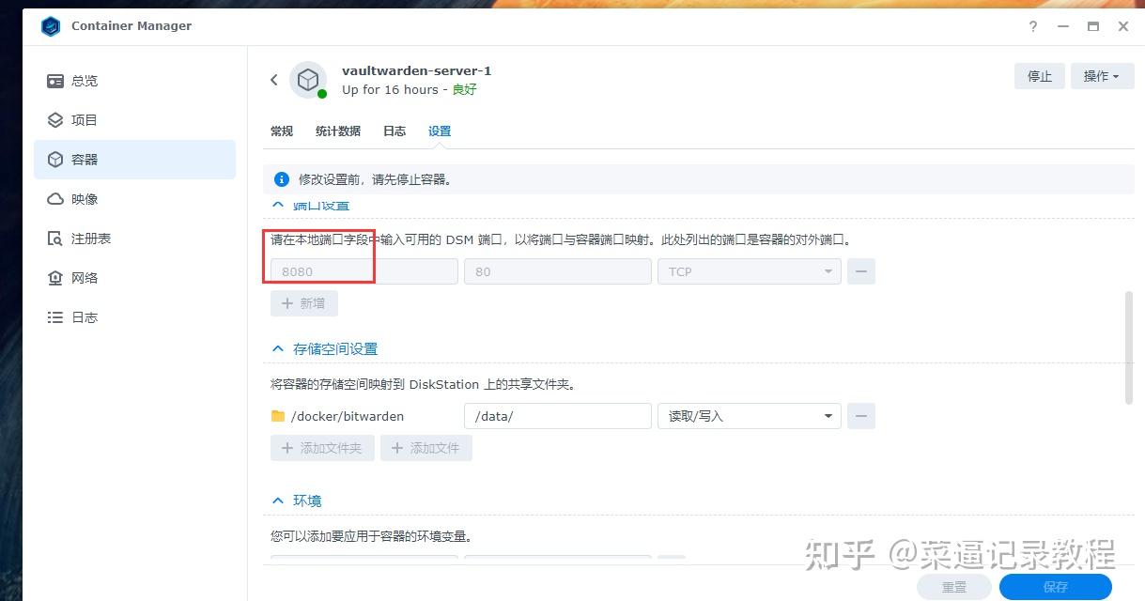Open the help question mark icon
The height and width of the screenshot is (601, 1145).
coord(1034,26)
